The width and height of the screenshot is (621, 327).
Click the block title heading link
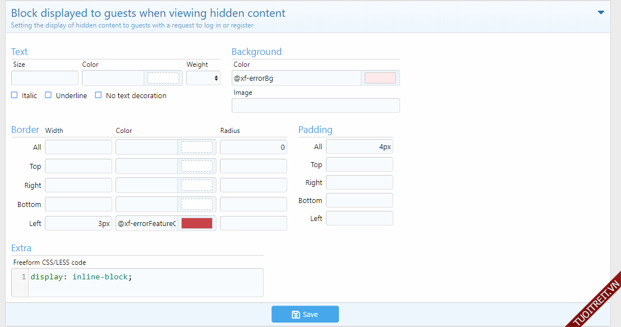(148, 13)
